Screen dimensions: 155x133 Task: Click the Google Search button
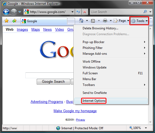pyautogui.click(x=53, y=82)
